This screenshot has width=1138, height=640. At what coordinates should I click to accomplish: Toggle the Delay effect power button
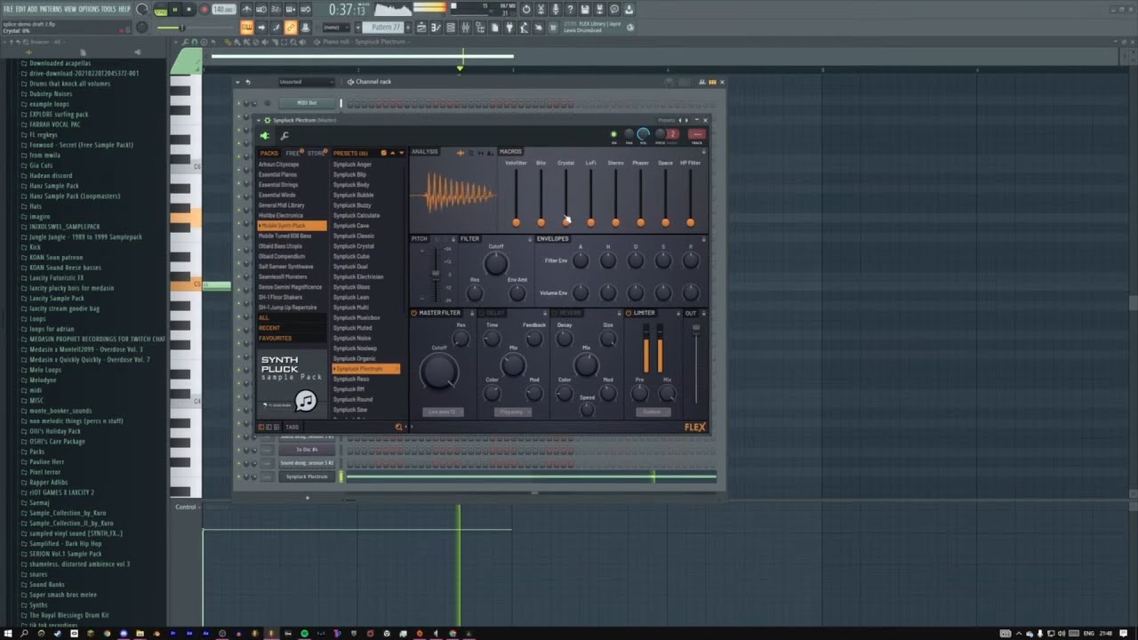[482, 313]
